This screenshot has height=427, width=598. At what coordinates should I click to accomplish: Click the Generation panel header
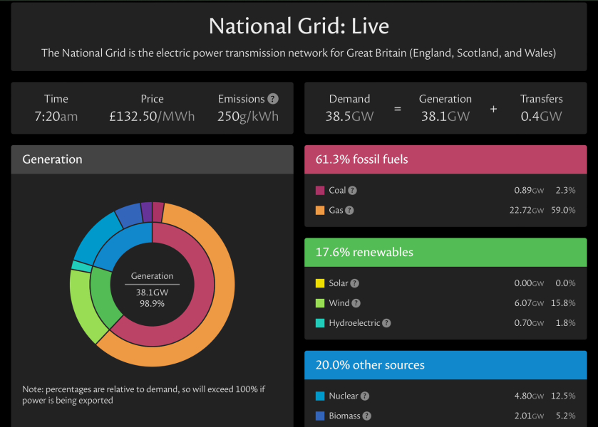[x=152, y=159]
